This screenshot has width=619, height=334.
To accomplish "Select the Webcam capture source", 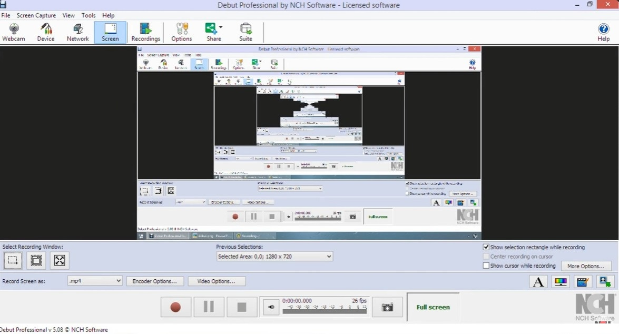I will coord(14,32).
